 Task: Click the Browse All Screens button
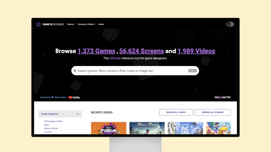coord(212,112)
